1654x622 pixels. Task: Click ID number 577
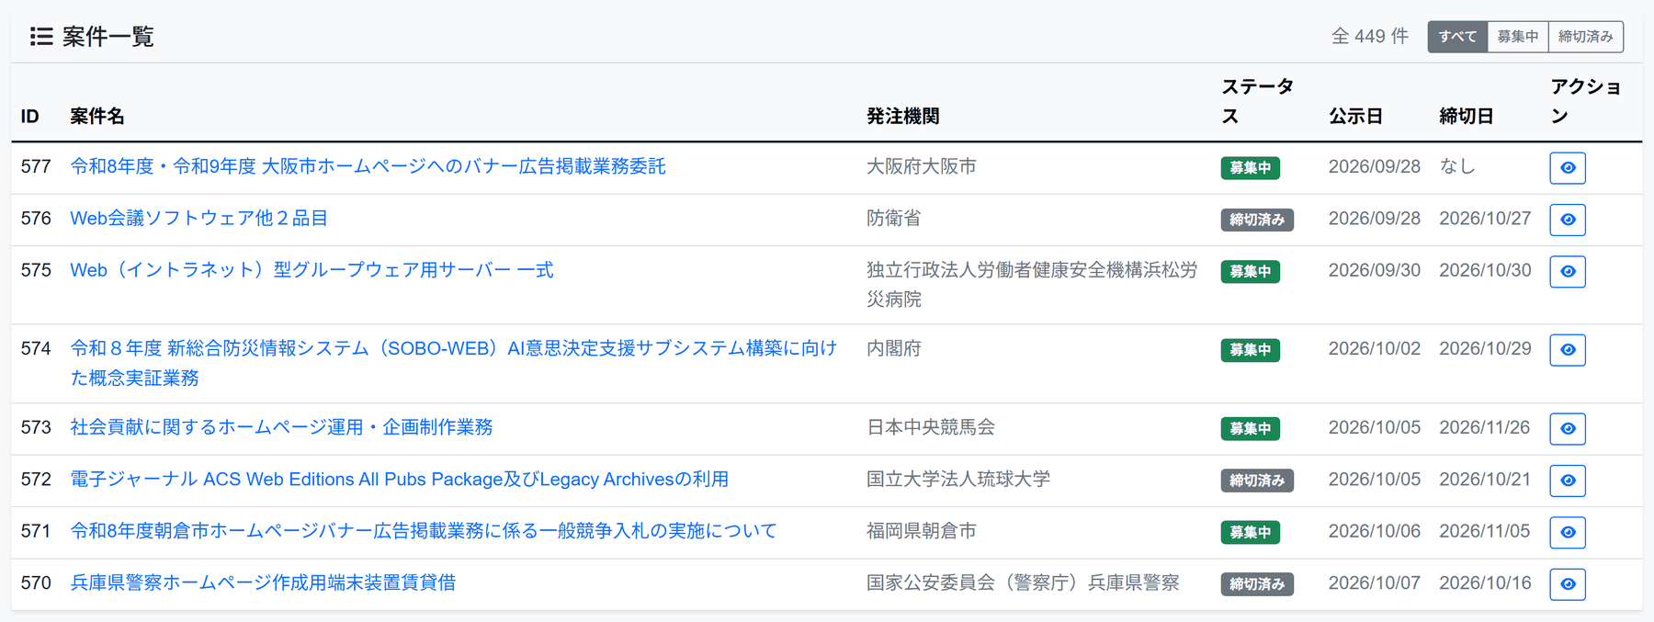click(36, 166)
